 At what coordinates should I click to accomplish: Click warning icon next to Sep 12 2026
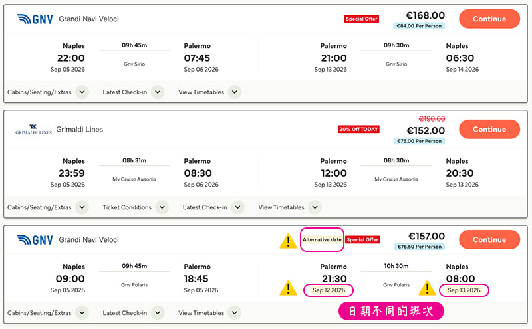[288, 288]
